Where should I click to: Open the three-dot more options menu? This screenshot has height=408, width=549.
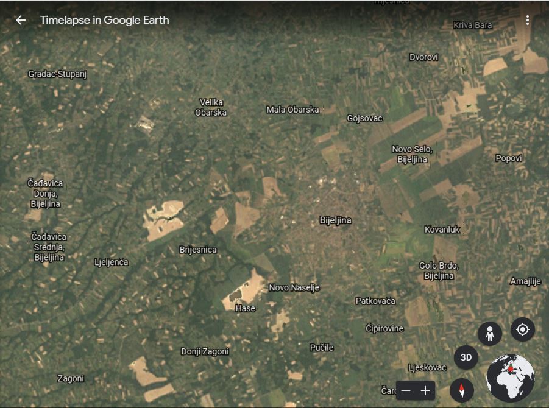tap(528, 20)
